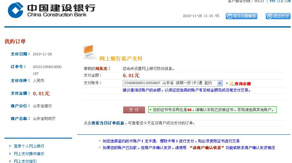Click the 查询余额 text link
Viewport: 292px width, 163px height.
coord(242,84)
